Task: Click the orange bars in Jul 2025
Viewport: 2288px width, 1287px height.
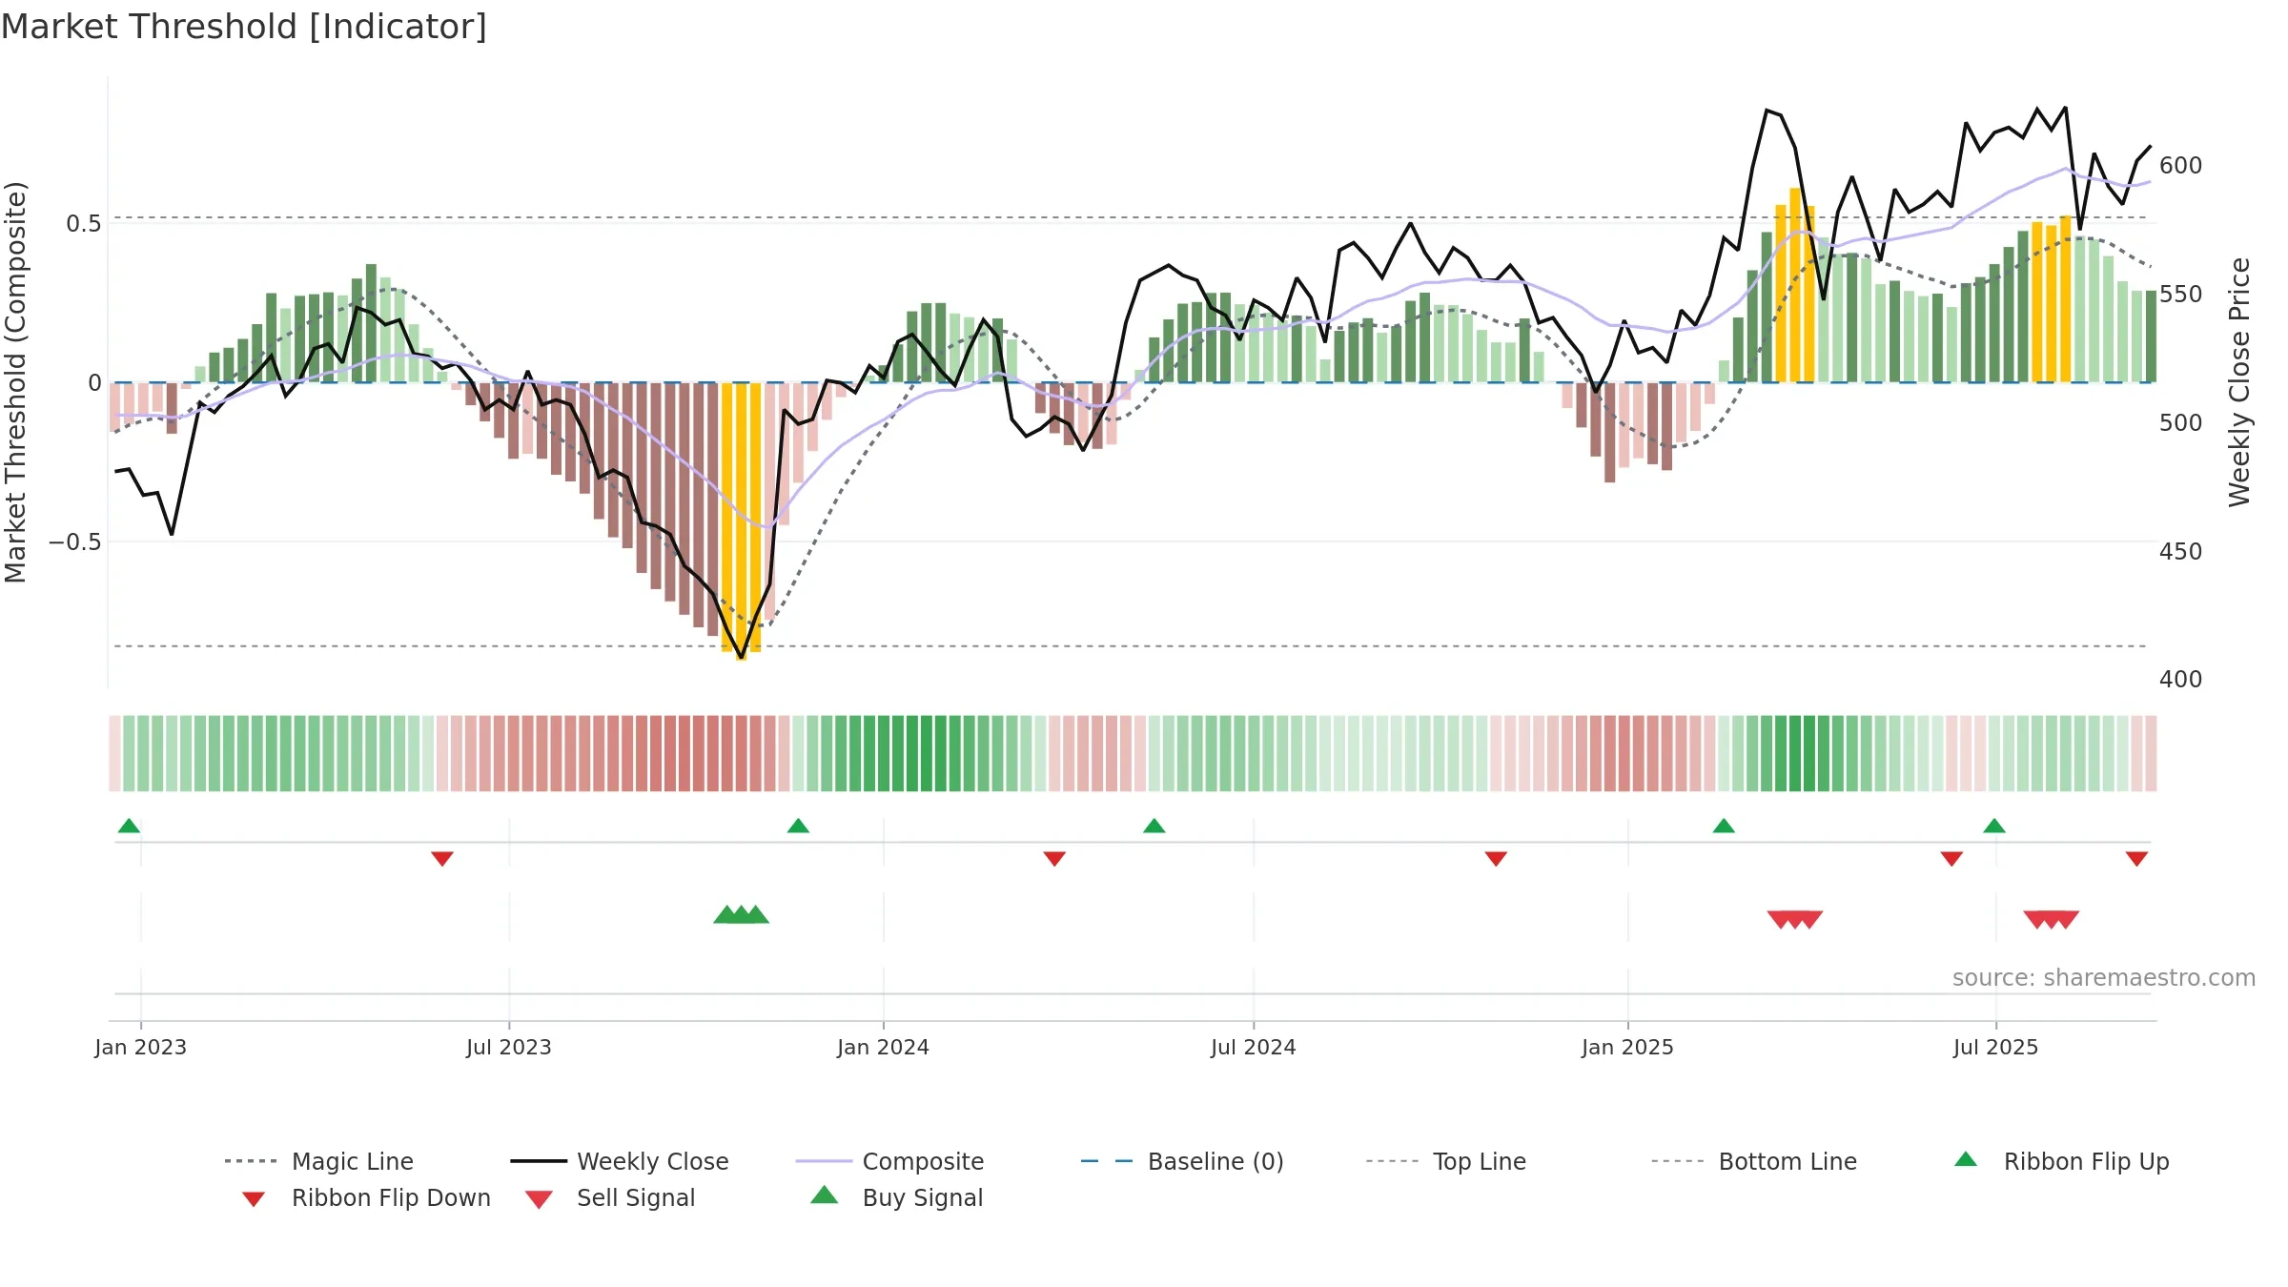Action: click(x=2052, y=301)
